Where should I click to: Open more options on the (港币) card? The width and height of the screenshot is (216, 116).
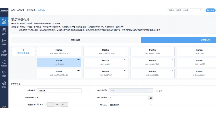[x=125, y=60]
